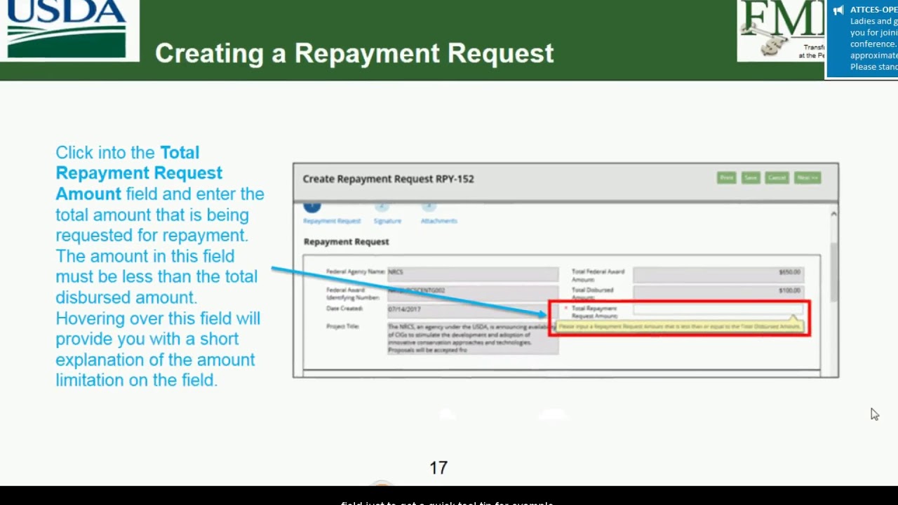Click the 'Project Title:' label
The width and height of the screenshot is (898, 505).
[x=342, y=327]
